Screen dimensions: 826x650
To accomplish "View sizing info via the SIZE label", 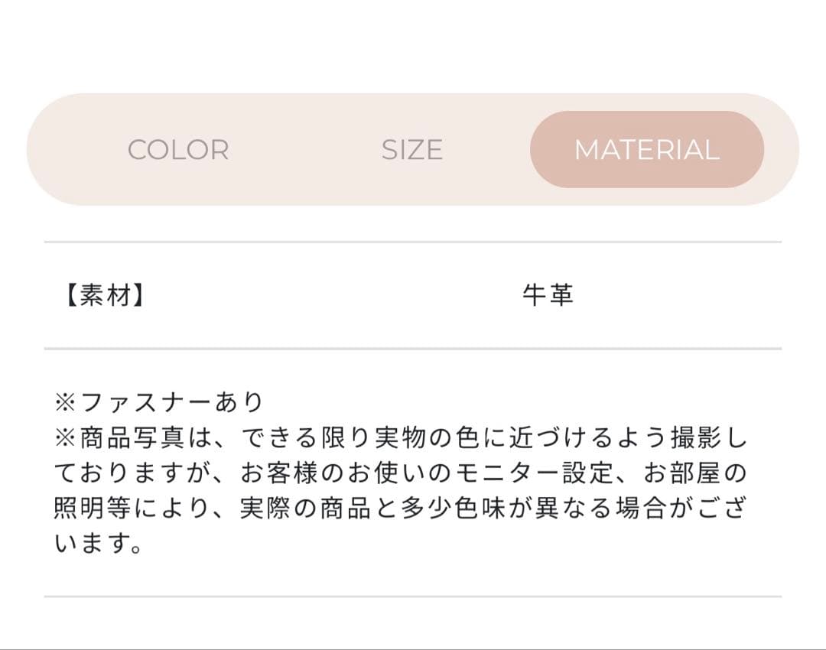I will coord(411,150).
